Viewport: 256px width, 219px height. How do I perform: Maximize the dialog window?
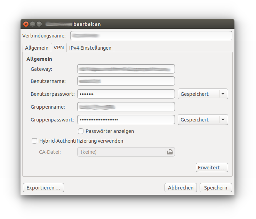pos(39,24)
